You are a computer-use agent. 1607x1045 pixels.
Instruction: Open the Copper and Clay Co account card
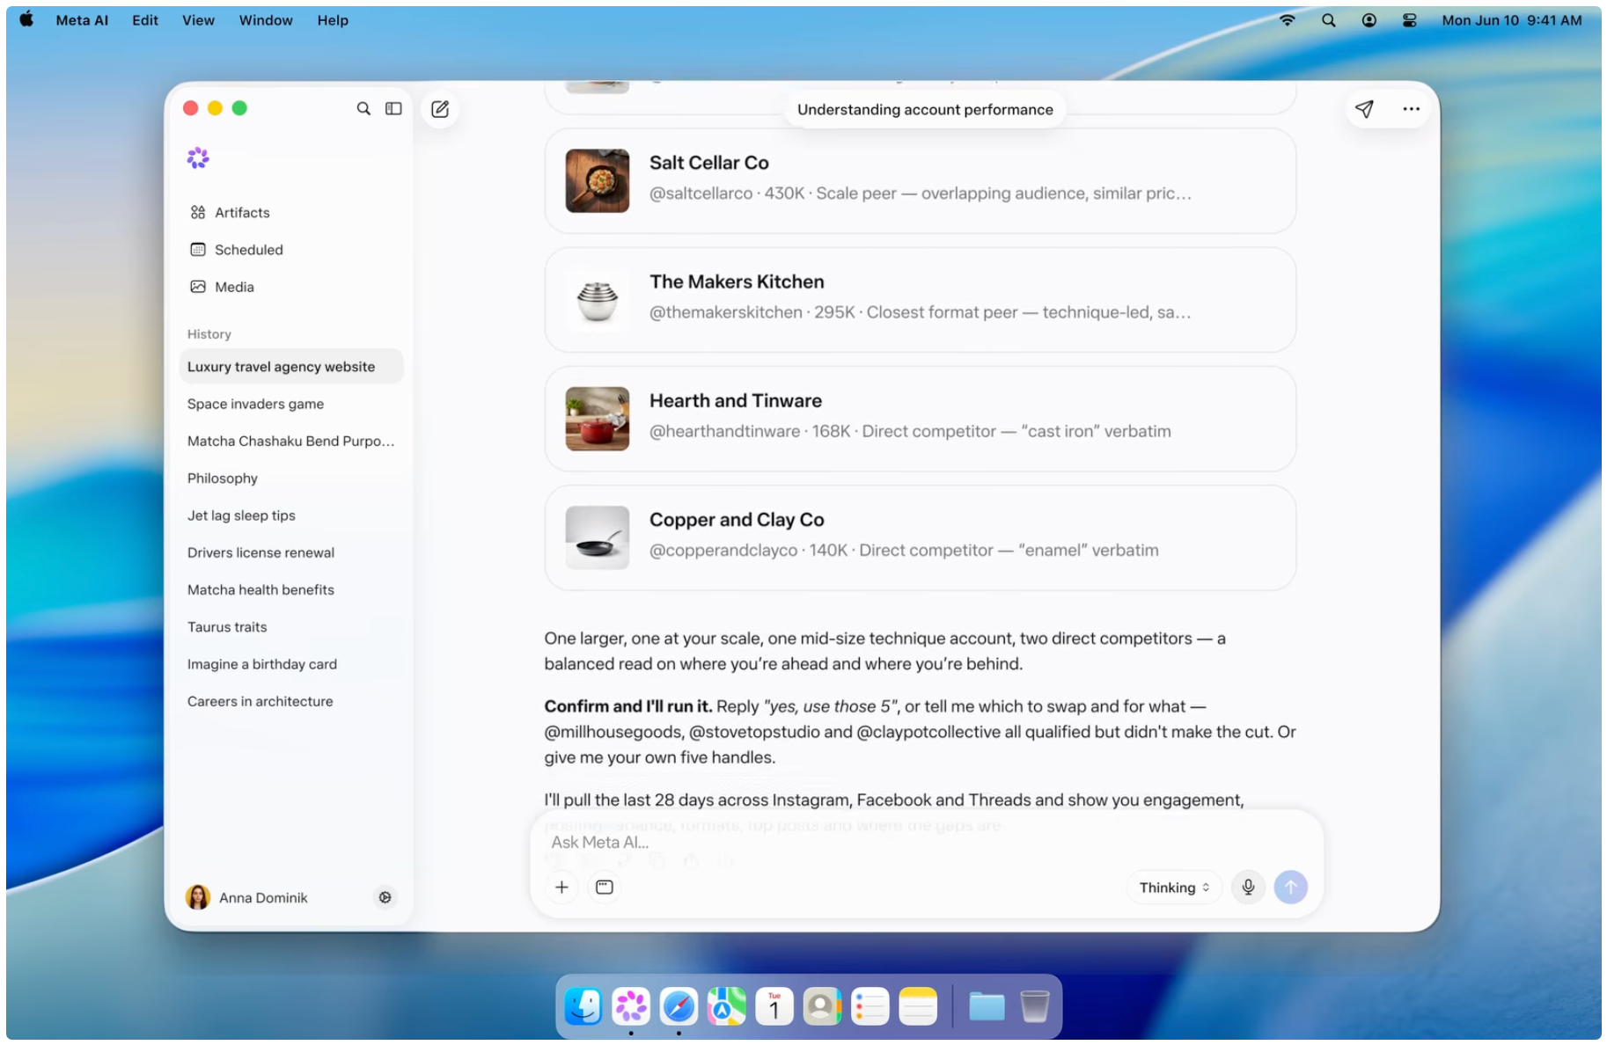click(x=920, y=537)
